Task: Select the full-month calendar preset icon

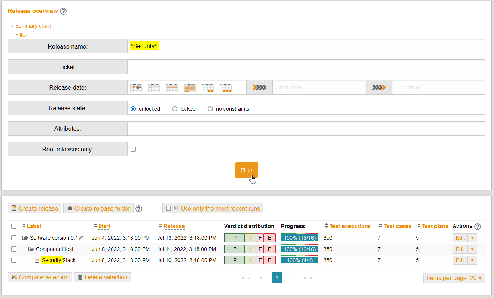Action: [x=189, y=87]
